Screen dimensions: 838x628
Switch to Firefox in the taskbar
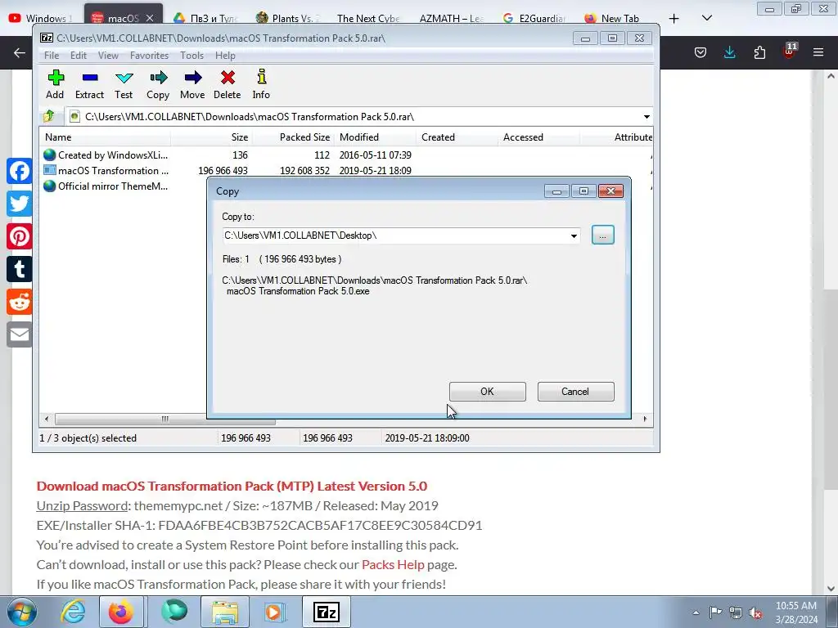[121, 612]
